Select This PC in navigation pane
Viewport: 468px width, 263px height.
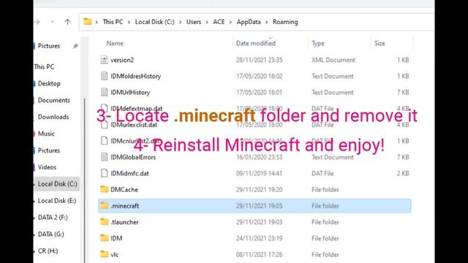pyautogui.click(x=44, y=66)
